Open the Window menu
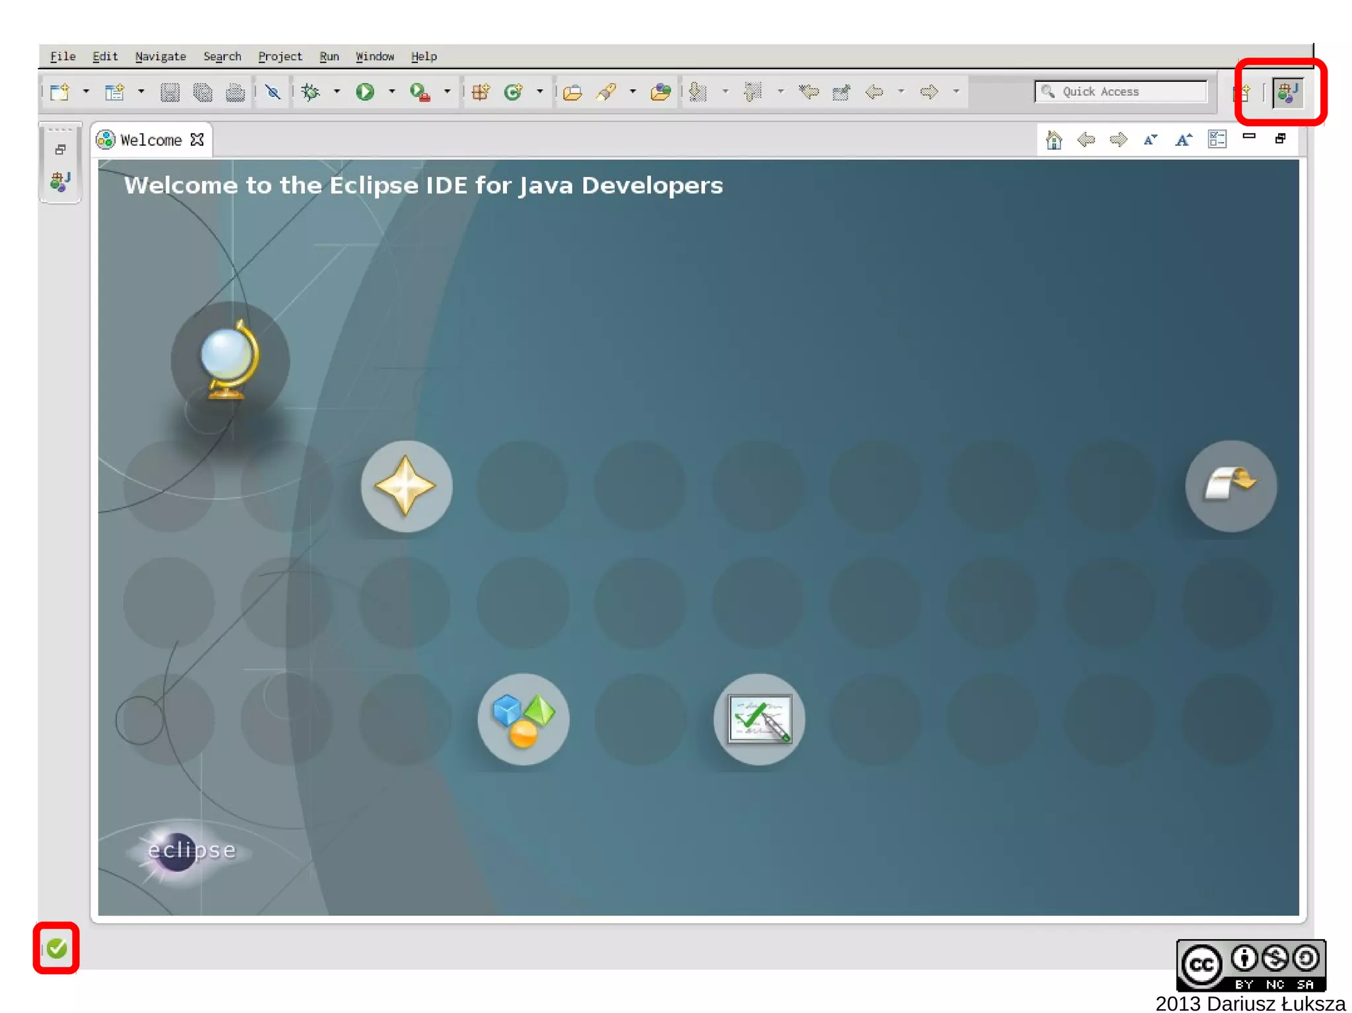1352x1013 pixels. pyautogui.click(x=374, y=57)
